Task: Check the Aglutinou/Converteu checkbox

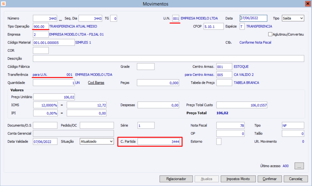Action: [270, 34]
